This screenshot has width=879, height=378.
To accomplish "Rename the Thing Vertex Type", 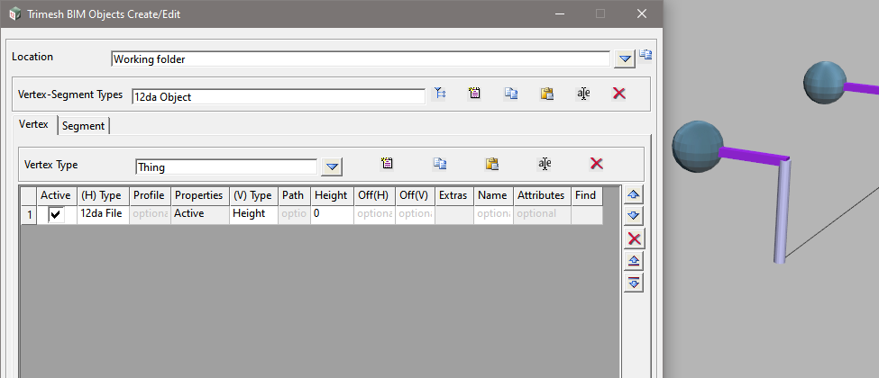I will point(545,163).
